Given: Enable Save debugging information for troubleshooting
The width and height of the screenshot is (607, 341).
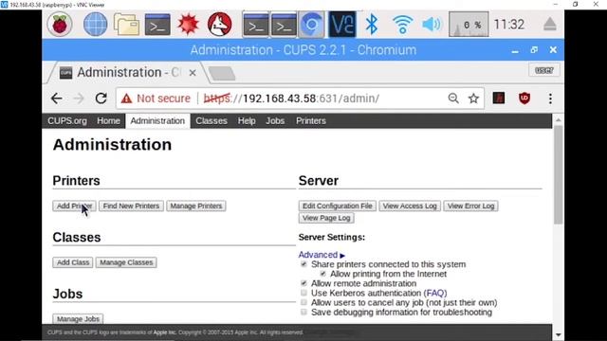Looking at the screenshot, I should coord(303,312).
